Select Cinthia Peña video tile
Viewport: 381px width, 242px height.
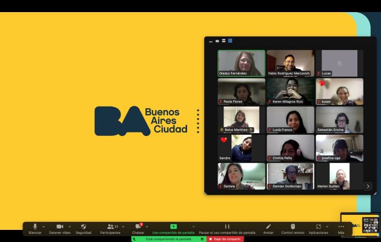pyautogui.click(x=290, y=148)
